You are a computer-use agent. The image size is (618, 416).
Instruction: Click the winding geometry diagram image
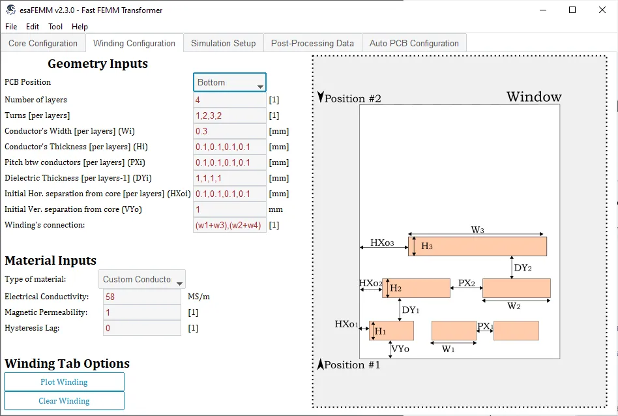point(460,231)
